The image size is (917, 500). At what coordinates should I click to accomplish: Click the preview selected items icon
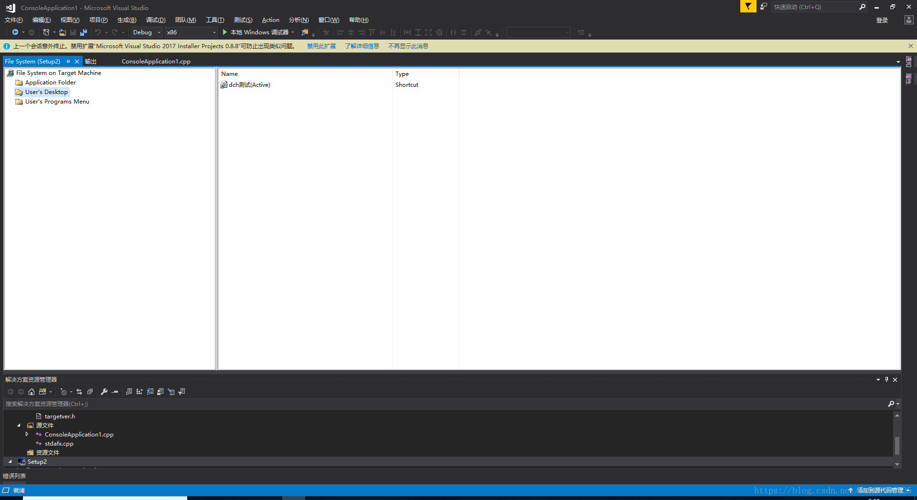pyautogui.click(x=115, y=392)
